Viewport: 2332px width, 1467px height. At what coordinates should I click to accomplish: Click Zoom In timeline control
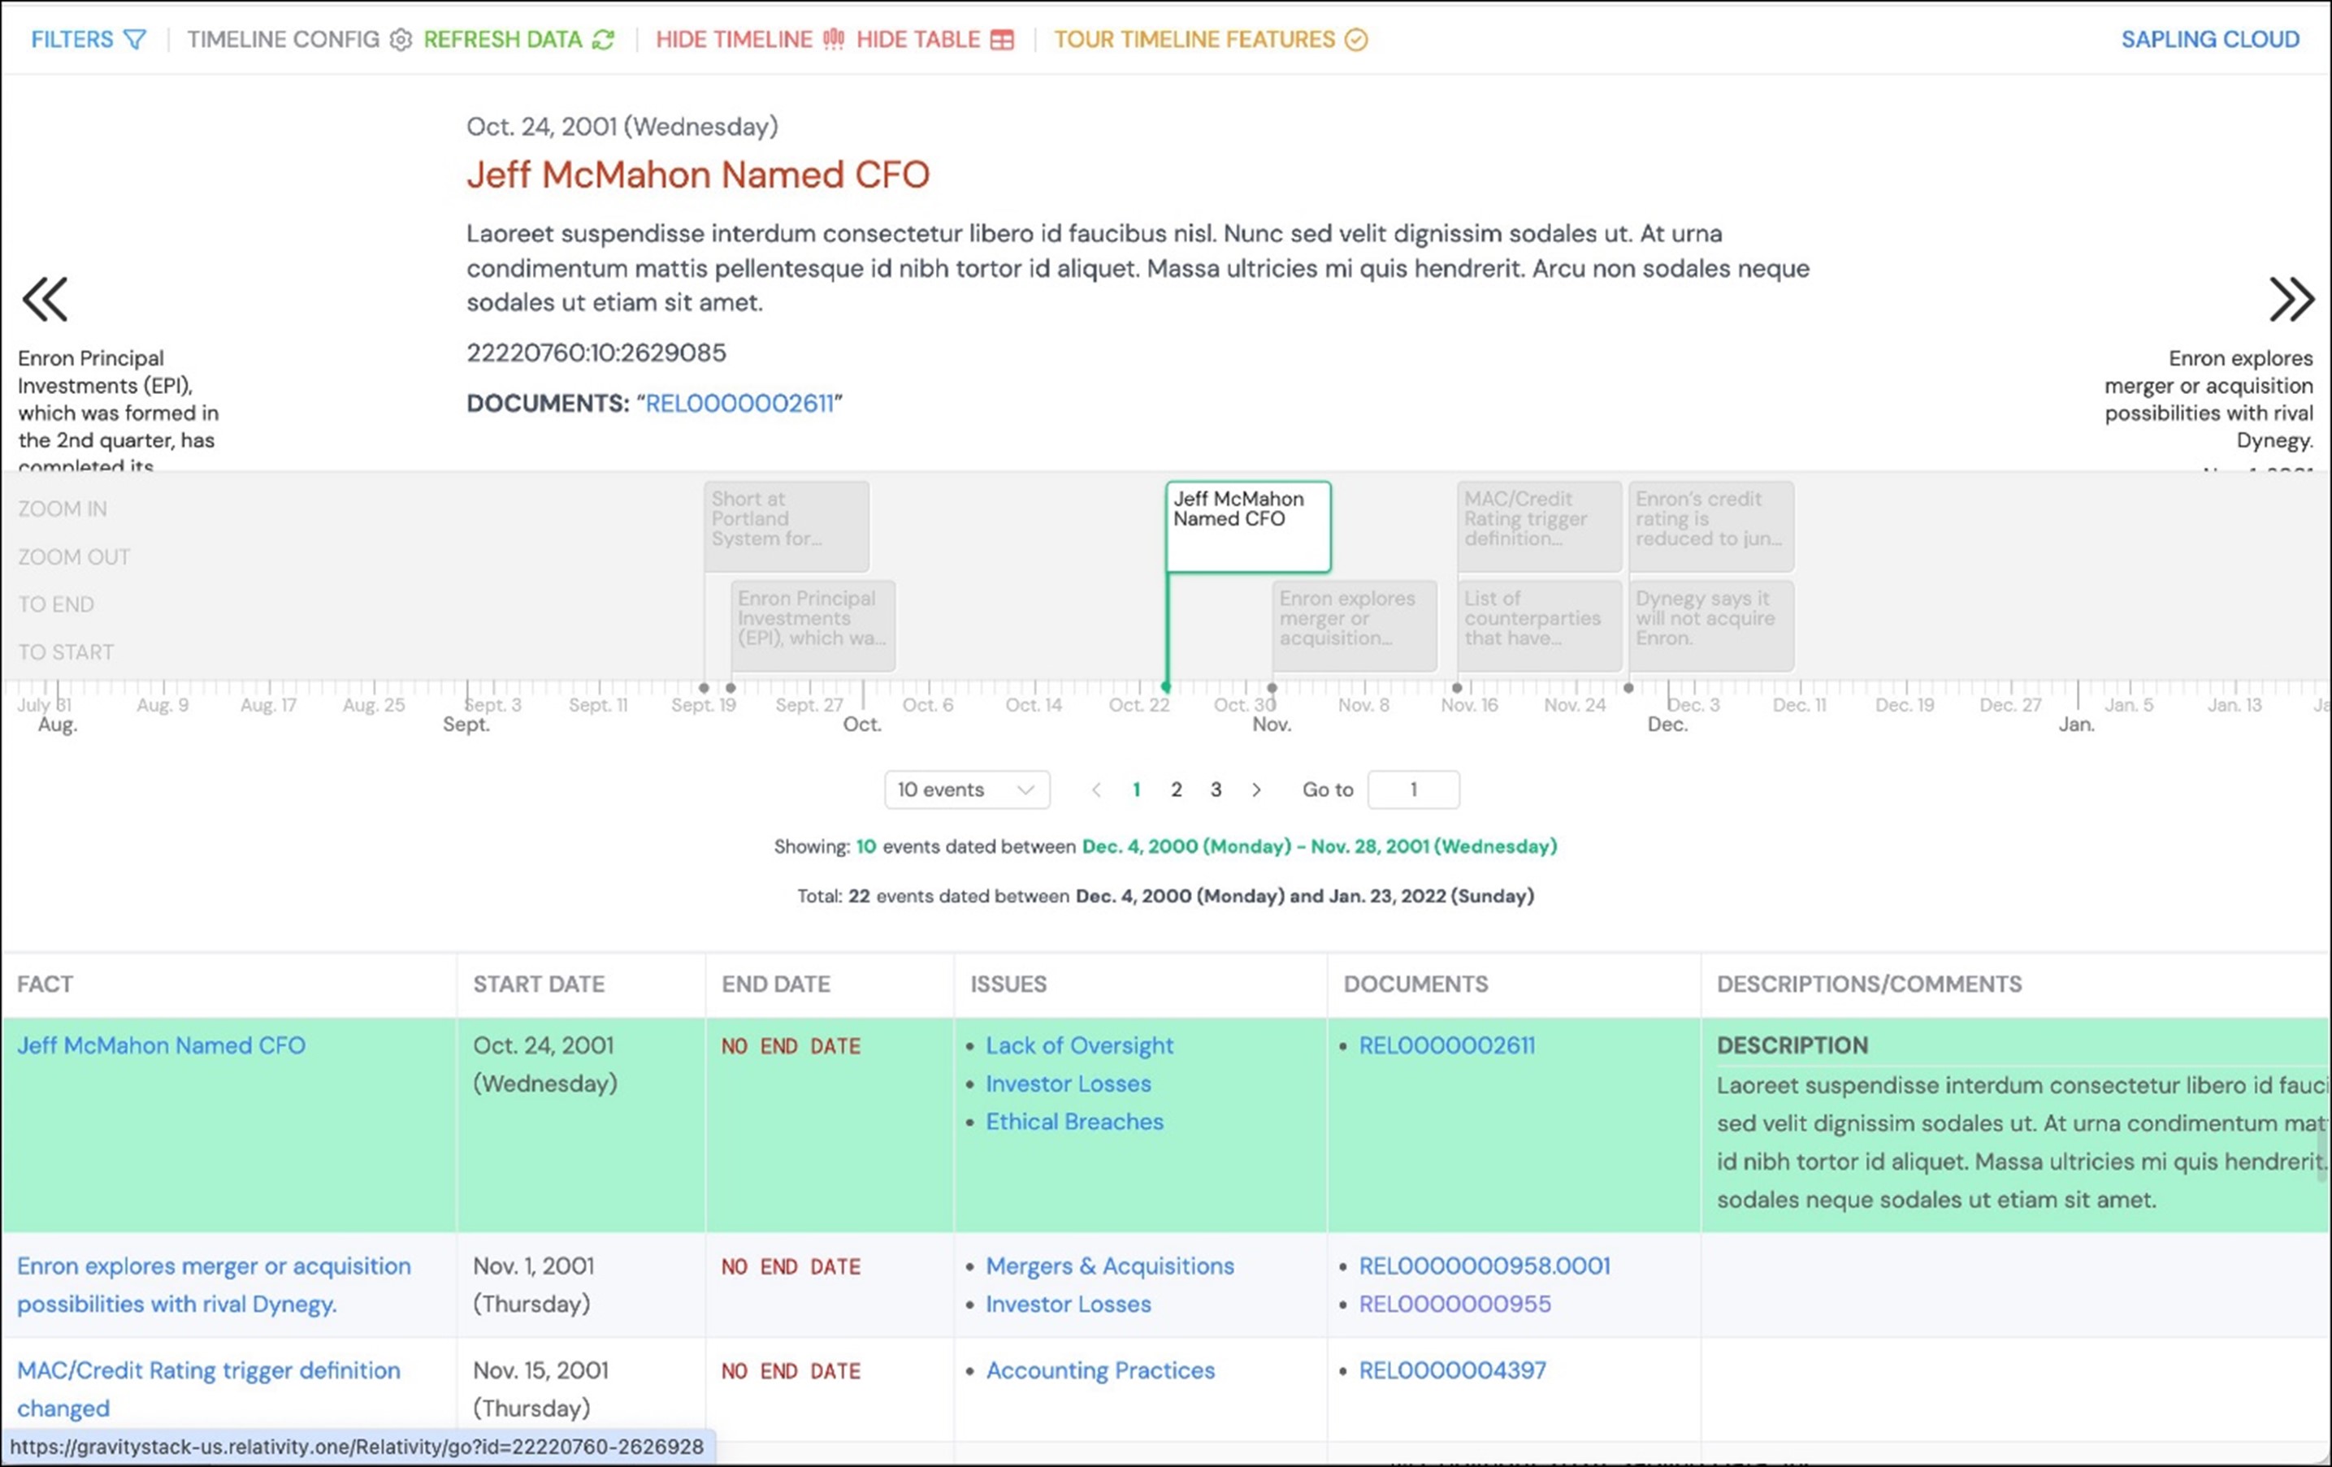(62, 509)
